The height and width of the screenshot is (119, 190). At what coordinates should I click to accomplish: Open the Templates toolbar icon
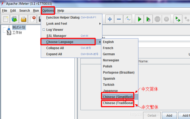point(14,19)
